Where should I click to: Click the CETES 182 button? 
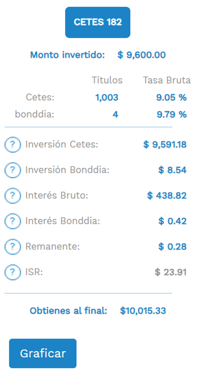click(x=98, y=22)
